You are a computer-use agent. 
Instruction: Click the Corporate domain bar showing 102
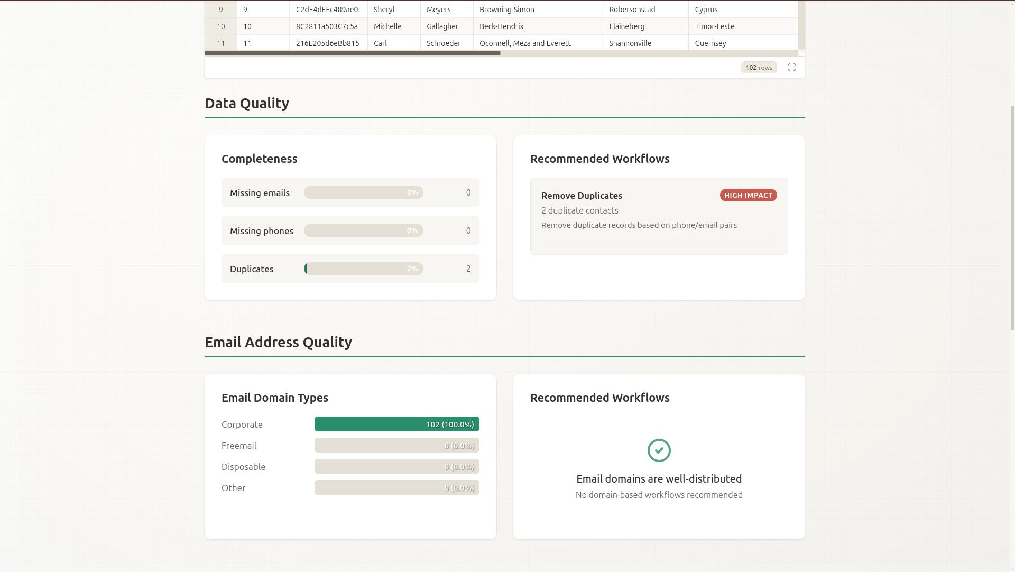pyautogui.click(x=396, y=424)
